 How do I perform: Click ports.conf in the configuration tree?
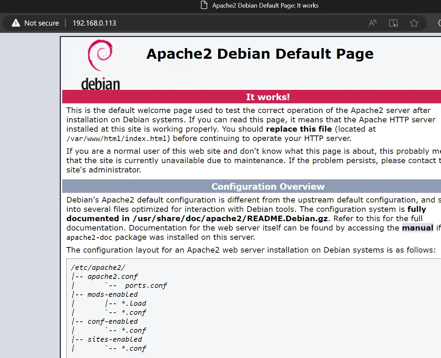[146, 285]
